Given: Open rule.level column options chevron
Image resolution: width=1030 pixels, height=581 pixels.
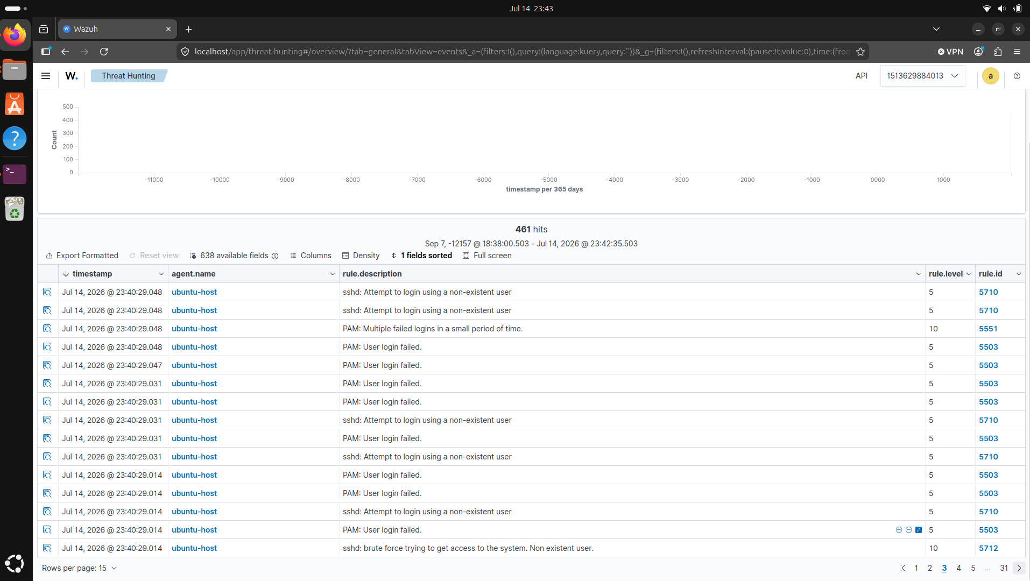Looking at the screenshot, I should point(969,274).
